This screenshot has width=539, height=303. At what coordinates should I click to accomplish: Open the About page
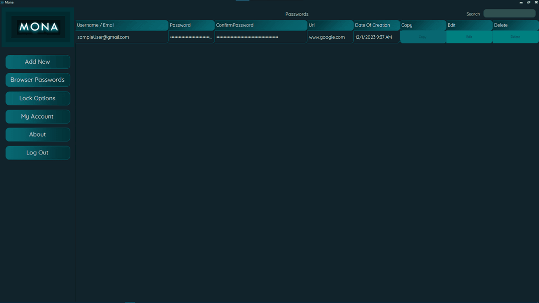pos(37,135)
